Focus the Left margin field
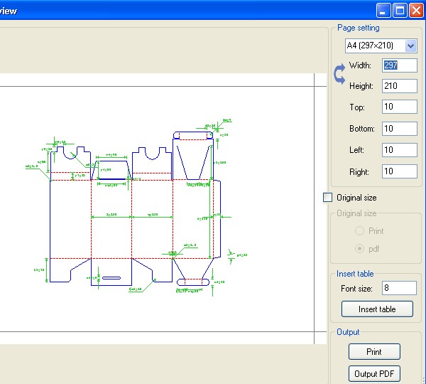The width and height of the screenshot is (426, 384). 399,150
